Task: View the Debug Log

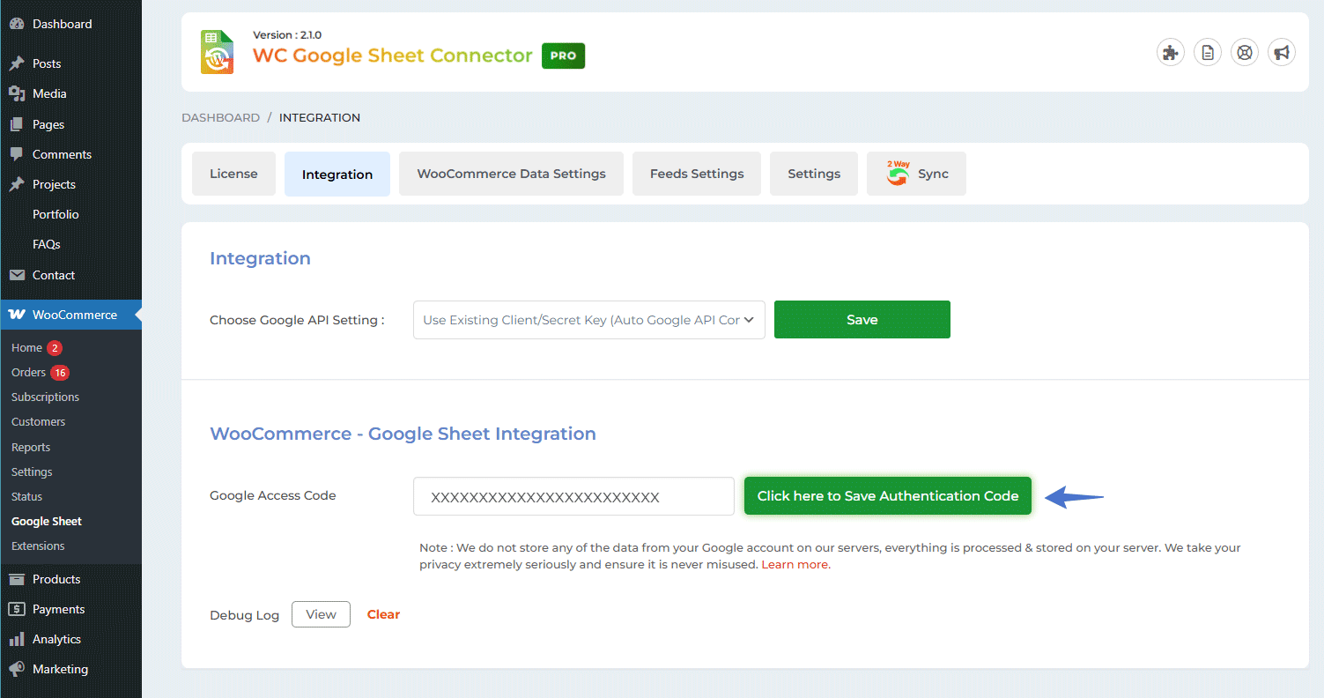Action: coord(321,614)
